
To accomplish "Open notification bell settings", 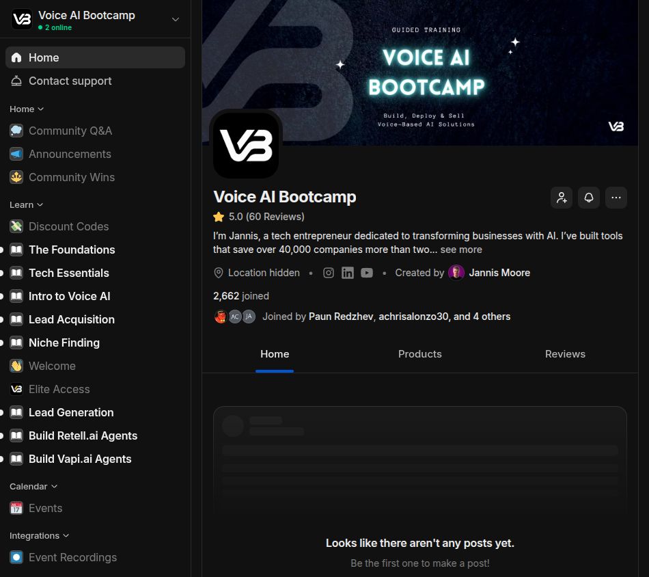I will [x=589, y=198].
